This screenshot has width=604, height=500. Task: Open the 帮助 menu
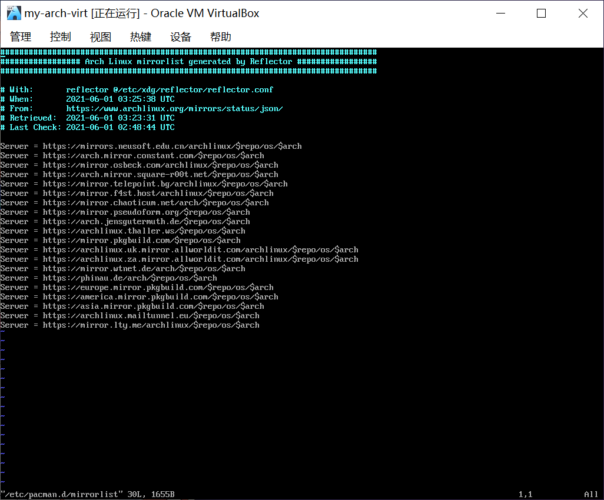[x=221, y=36]
